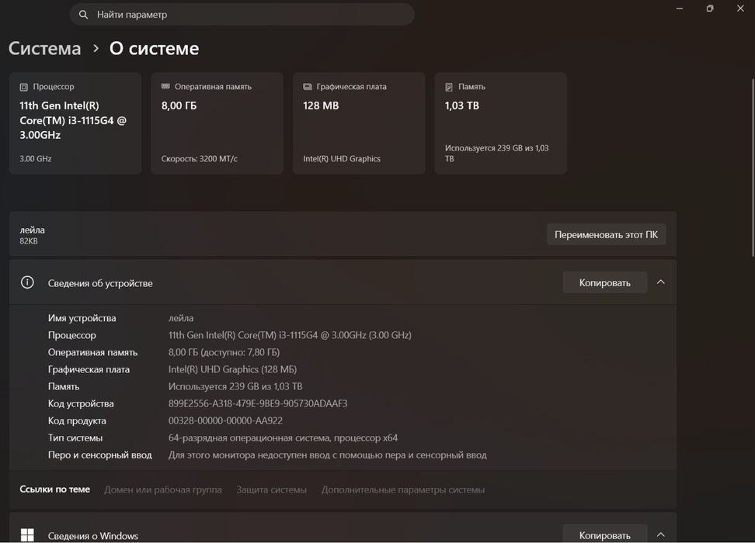Click processor row value with 3.00GHz (3.00 GHz)
Viewport: 755px width, 543px height.
tap(290, 335)
